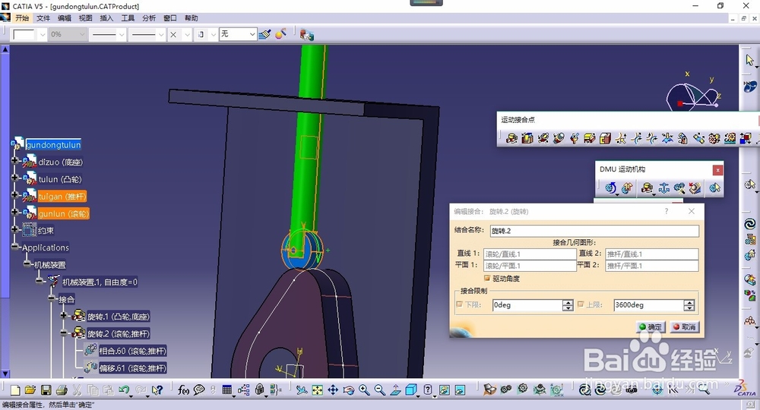Toggle the 上限 upper limit checkbox

581,304
